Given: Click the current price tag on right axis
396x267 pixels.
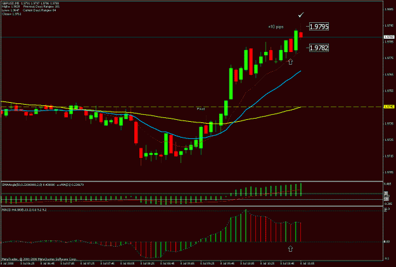Looking at the screenshot, I should coord(389,37).
